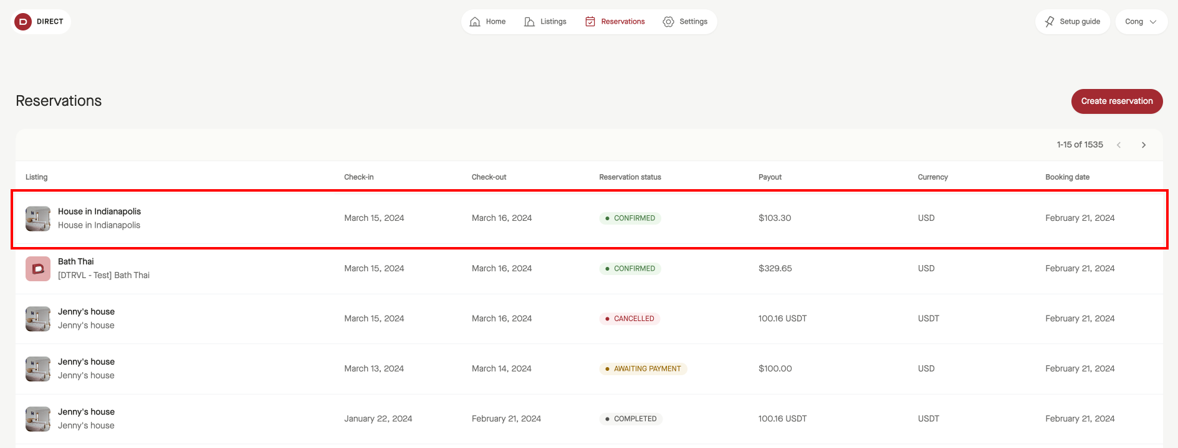The width and height of the screenshot is (1178, 448).
Task: Click the Reservation status column header
Action: 630,177
